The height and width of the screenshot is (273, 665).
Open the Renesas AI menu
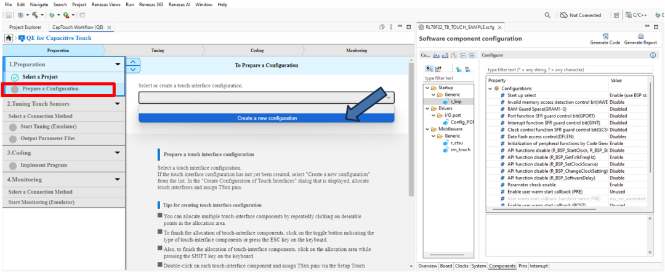[180, 4]
